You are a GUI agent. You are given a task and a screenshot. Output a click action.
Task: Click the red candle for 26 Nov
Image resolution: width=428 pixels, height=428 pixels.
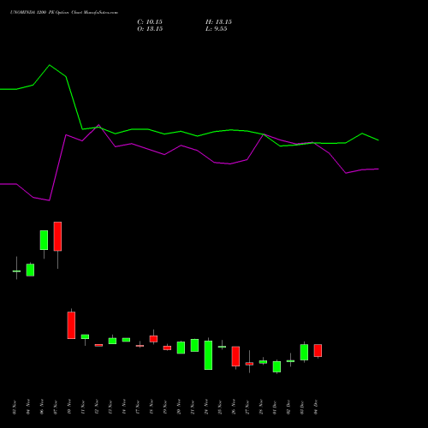point(235,356)
